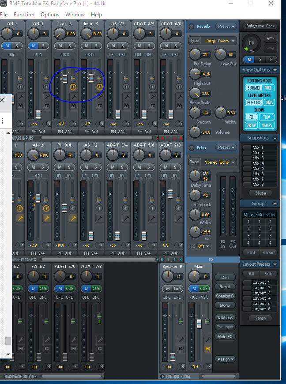The image size is (286, 384).
Task: Select Mix 1 snapshot
Action: coord(260,147)
